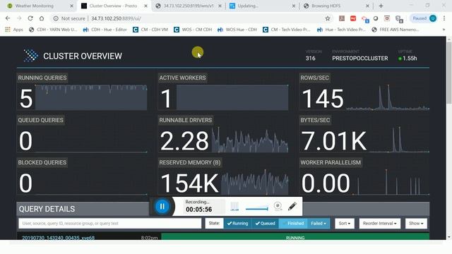Click the Runnable Drivers value 2.28

[184, 141]
